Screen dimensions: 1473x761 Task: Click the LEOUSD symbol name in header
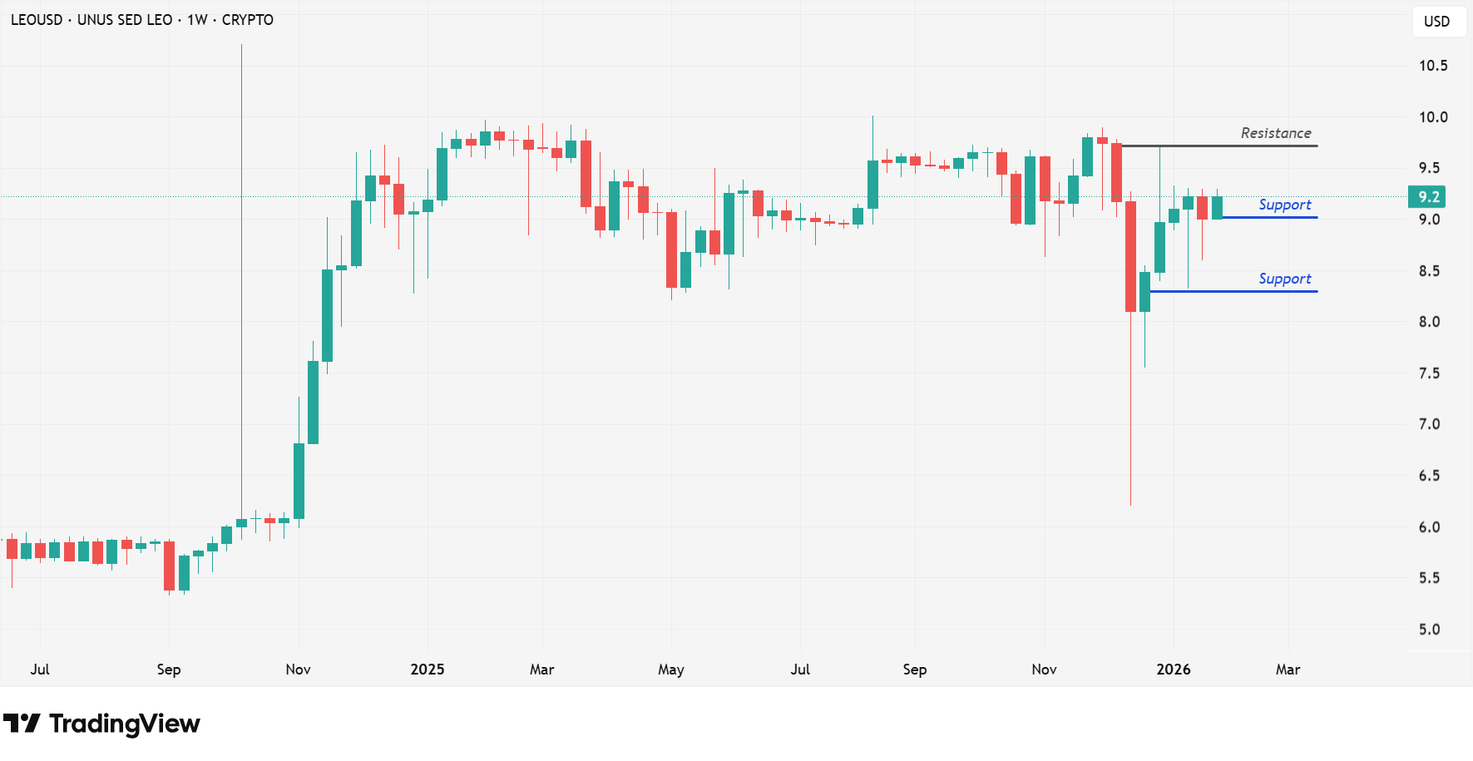point(37,20)
